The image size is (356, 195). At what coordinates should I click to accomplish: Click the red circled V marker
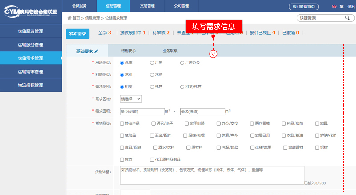coord(213,54)
